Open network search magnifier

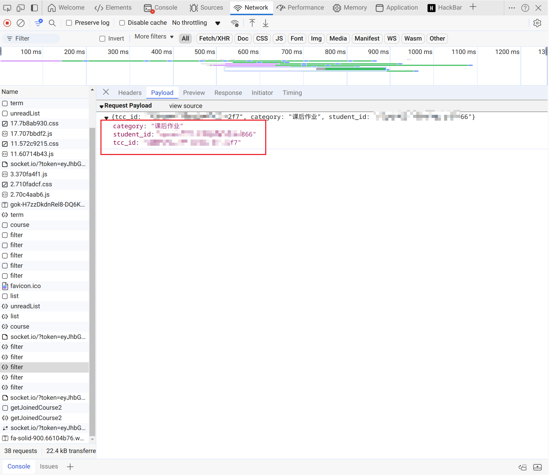[52, 23]
